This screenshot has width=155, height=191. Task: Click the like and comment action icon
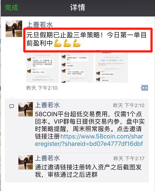pyautogui.click(x=144, y=88)
